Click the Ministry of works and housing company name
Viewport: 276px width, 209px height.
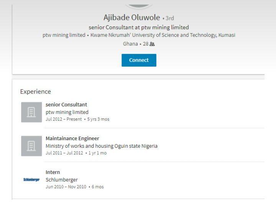point(102,146)
